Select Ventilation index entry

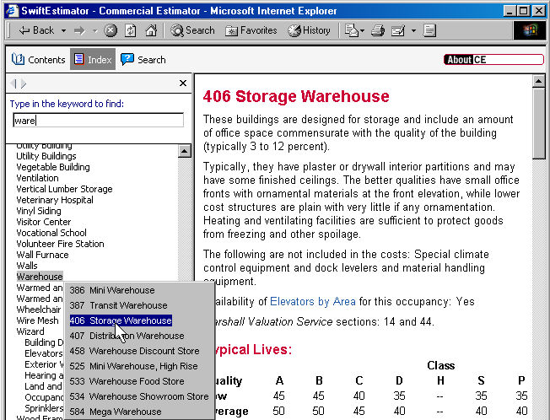click(x=37, y=178)
